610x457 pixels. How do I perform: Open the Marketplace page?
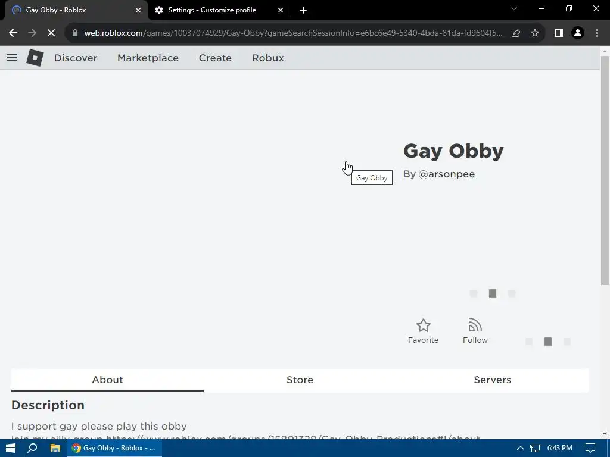click(x=148, y=58)
